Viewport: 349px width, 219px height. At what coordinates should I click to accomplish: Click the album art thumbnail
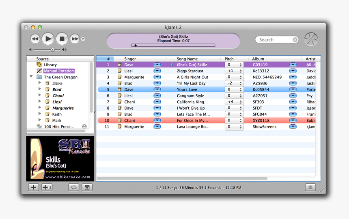pos(60,158)
